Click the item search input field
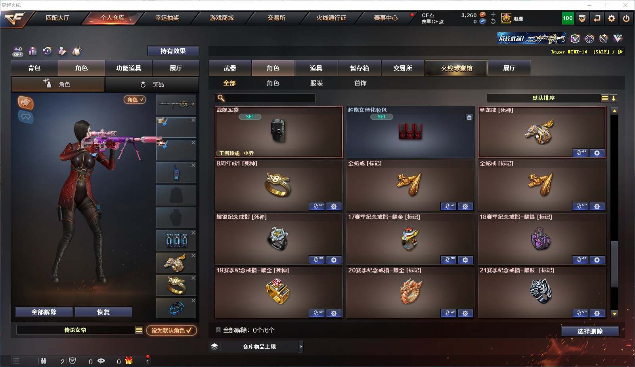Image resolution: width=635 pixels, height=367 pixels. [x=265, y=98]
